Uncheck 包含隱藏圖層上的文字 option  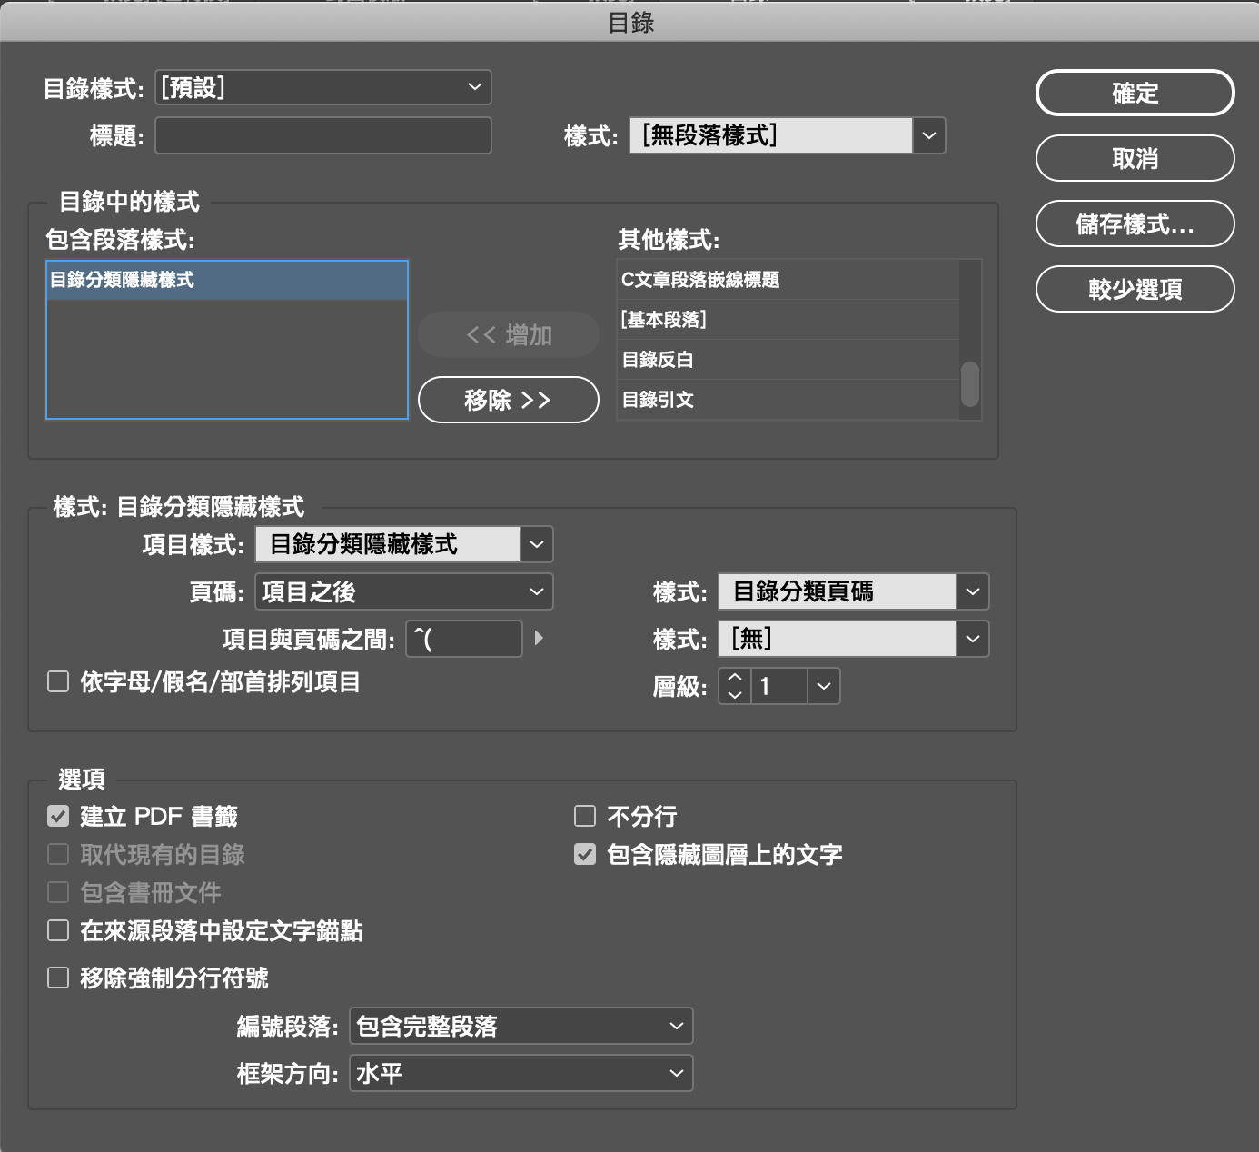[x=585, y=854]
